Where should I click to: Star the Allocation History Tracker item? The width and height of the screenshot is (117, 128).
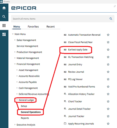coord(108,94)
